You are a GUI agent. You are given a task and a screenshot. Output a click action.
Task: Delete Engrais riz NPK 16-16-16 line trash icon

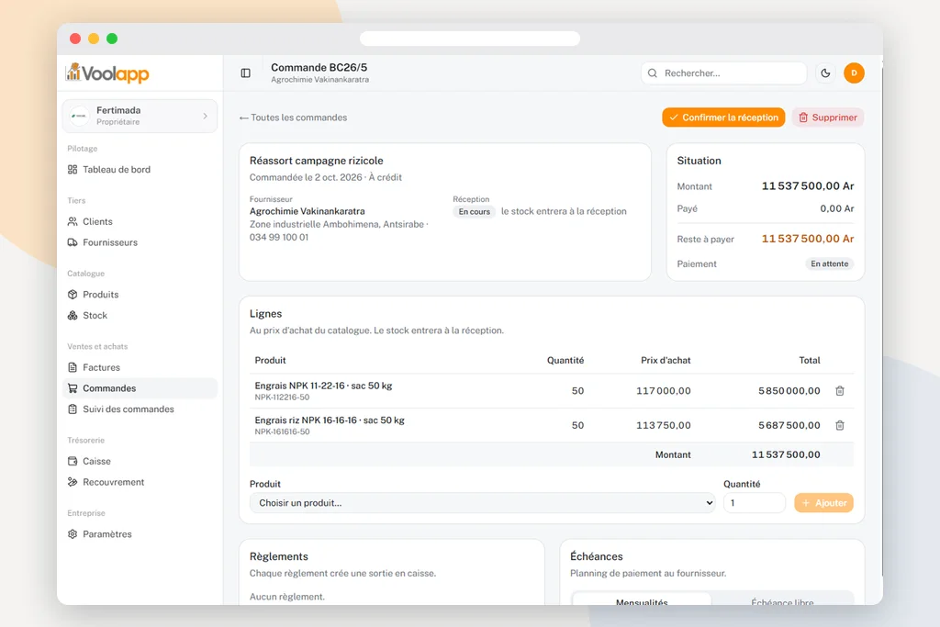840,426
